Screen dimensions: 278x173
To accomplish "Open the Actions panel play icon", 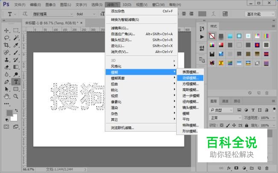I will tap(202, 37).
